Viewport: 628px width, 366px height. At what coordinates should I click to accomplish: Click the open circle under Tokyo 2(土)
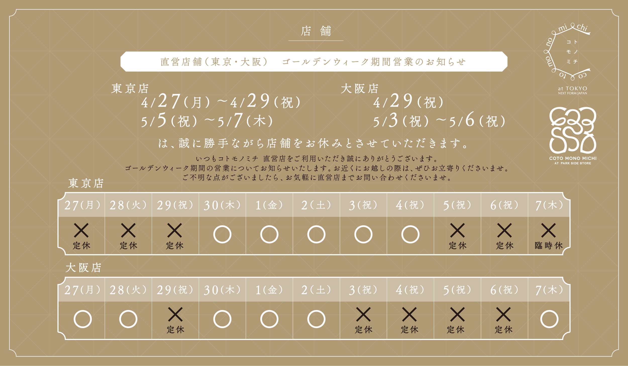pyautogui.click(x=316, y=235)
